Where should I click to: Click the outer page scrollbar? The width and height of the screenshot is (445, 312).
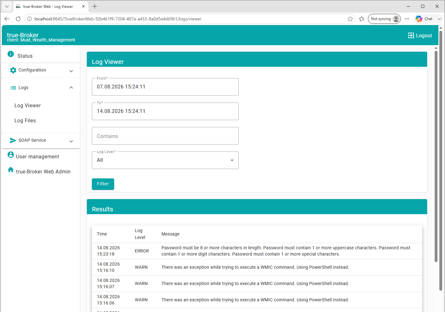(x=441, y=160)
